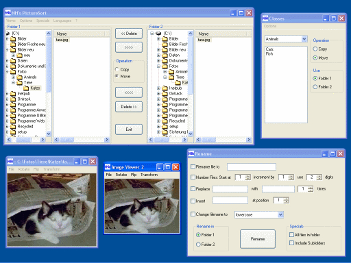This screenshot has width=351, height=263.
Task: Open the Languages menu in PictureSort
Action: 62,21
